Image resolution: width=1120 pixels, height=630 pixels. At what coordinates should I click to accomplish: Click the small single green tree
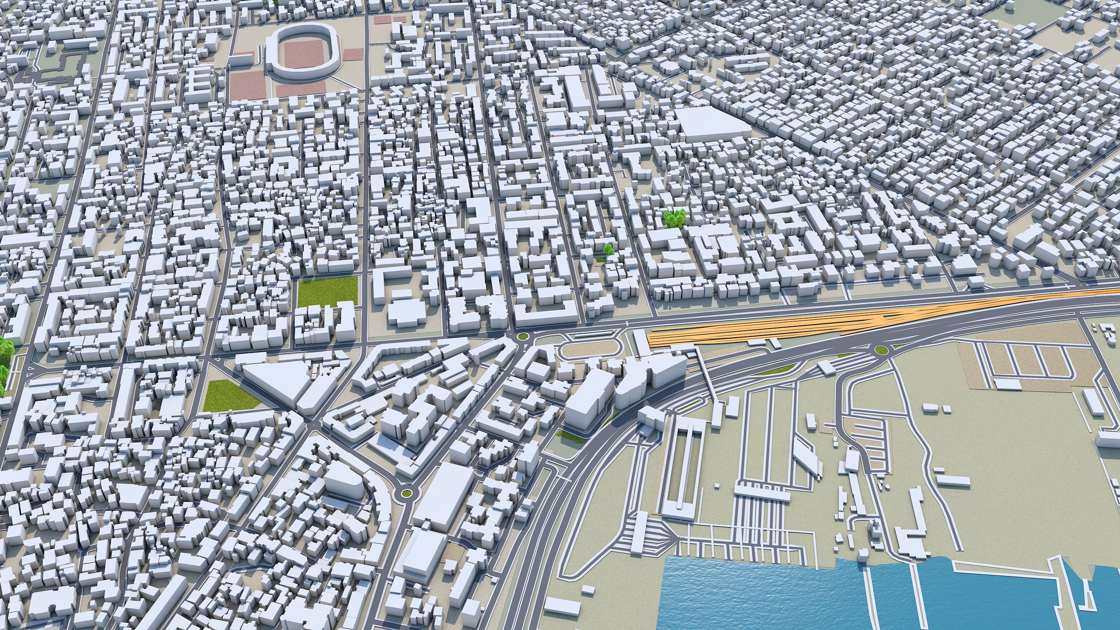pos(608,250)
